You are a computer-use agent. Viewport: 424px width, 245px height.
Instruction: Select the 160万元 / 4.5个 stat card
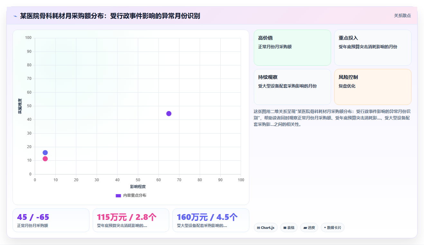tap(211, 220)
